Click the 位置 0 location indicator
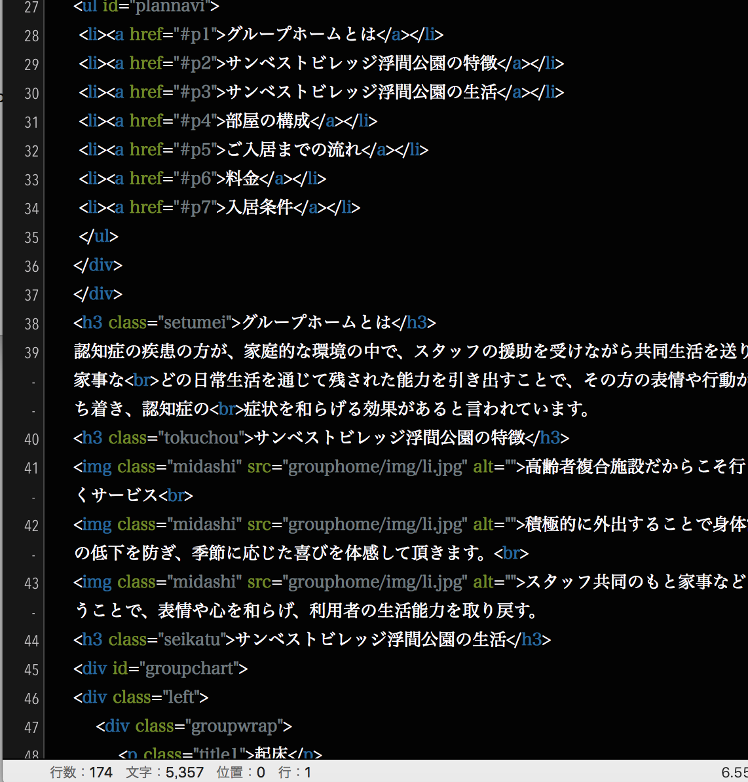The height and width of the screenshot is (782, 748). 240,772
